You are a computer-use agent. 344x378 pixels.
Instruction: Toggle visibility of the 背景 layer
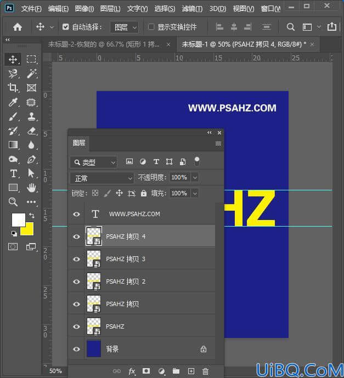[x=76, y=349]
